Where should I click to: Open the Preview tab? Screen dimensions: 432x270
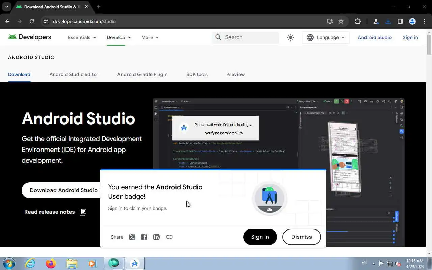pos(236,74)
